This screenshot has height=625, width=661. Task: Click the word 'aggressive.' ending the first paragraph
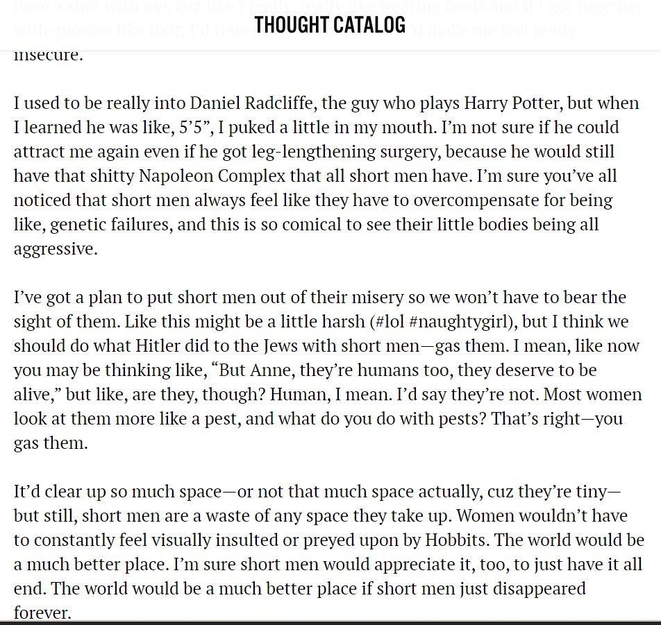pos(56,249)
